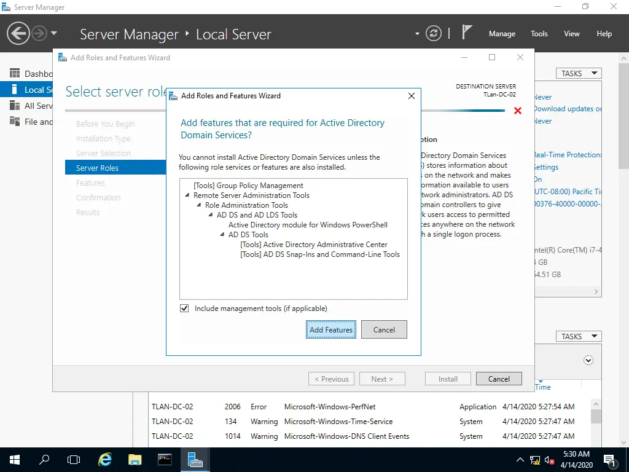Open the Pacific Time zone link

click(568, 192)
